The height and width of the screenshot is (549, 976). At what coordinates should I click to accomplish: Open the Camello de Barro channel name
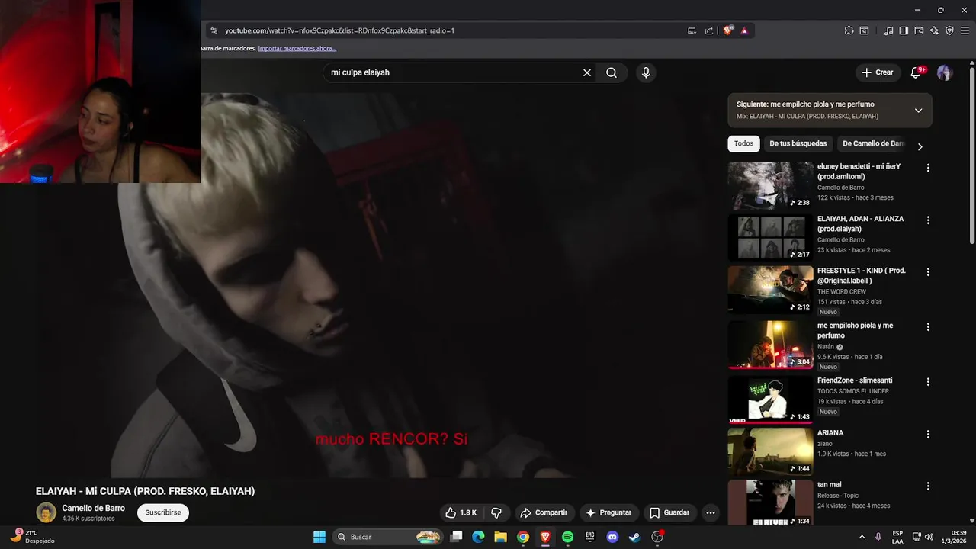[93, 508]
